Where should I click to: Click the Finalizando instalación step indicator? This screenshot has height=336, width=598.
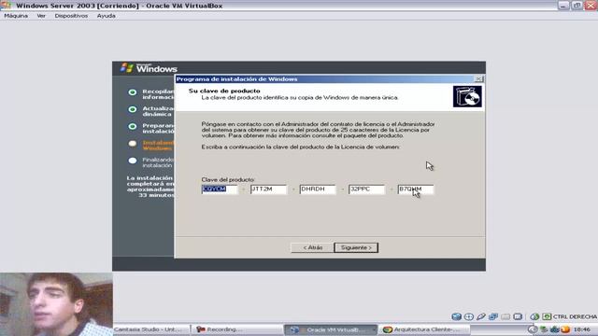133,161
